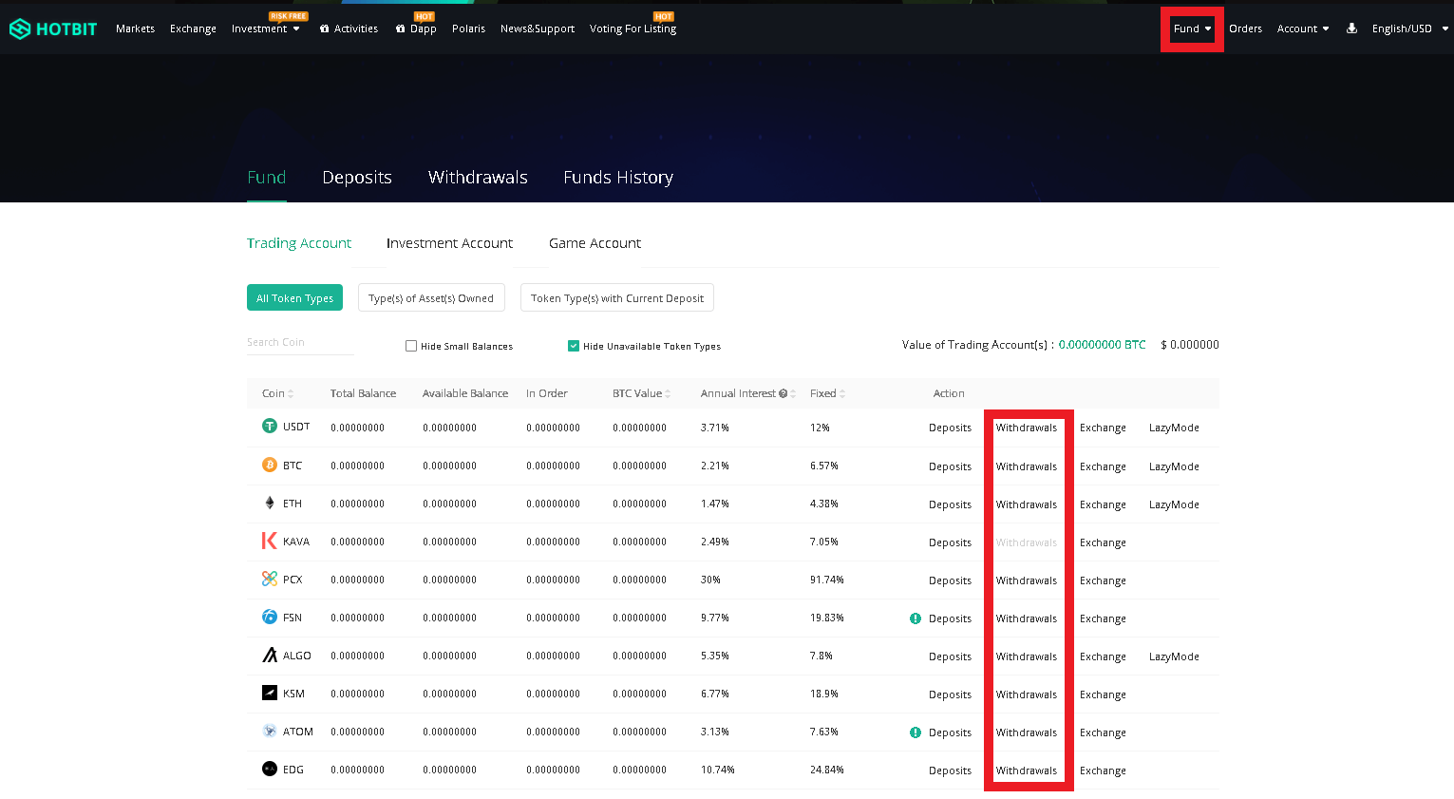Click the KAVA coin icon
This screenshot has width=1454, height=799.
[270, 541]
